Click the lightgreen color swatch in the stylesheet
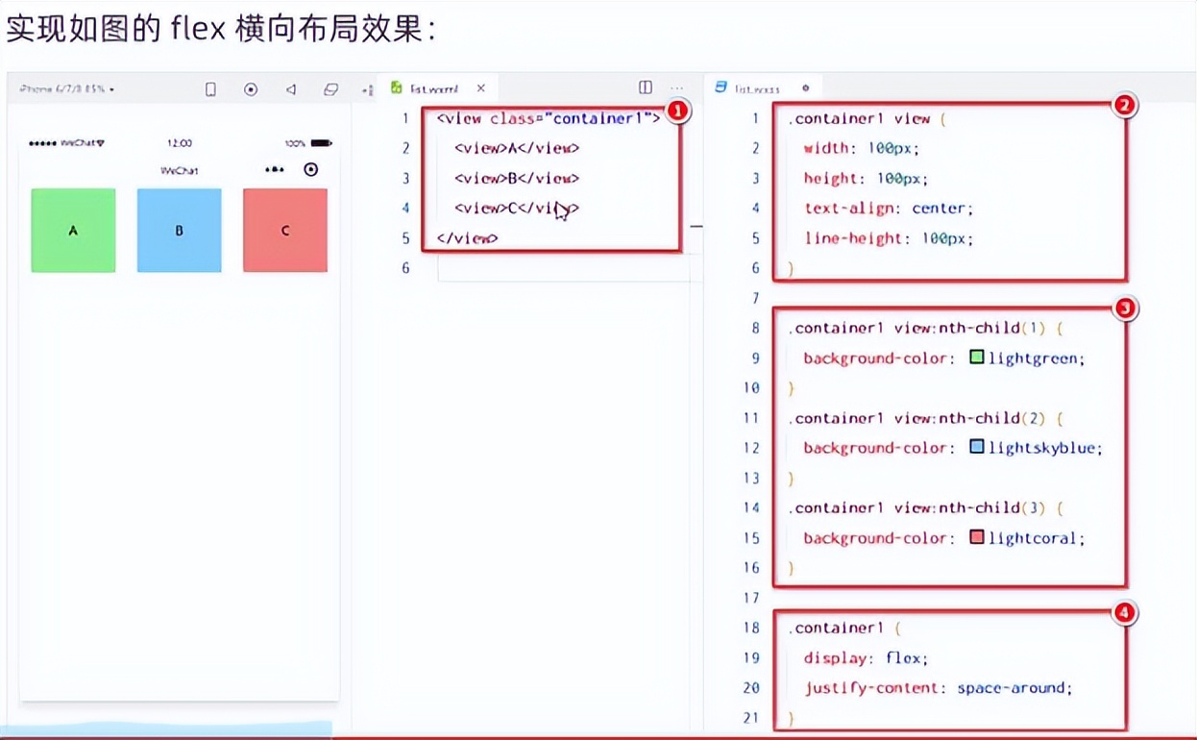This screenshot has width=1197, height=740. point(976,357)
